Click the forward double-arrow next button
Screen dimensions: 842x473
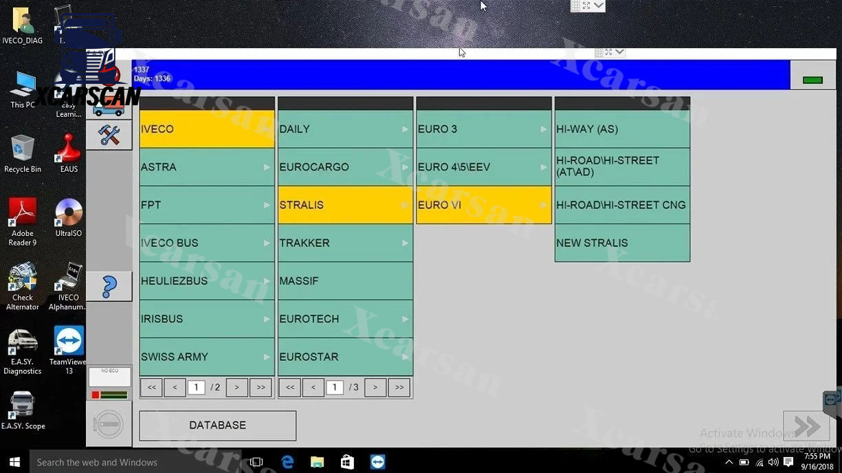[806, 427]
